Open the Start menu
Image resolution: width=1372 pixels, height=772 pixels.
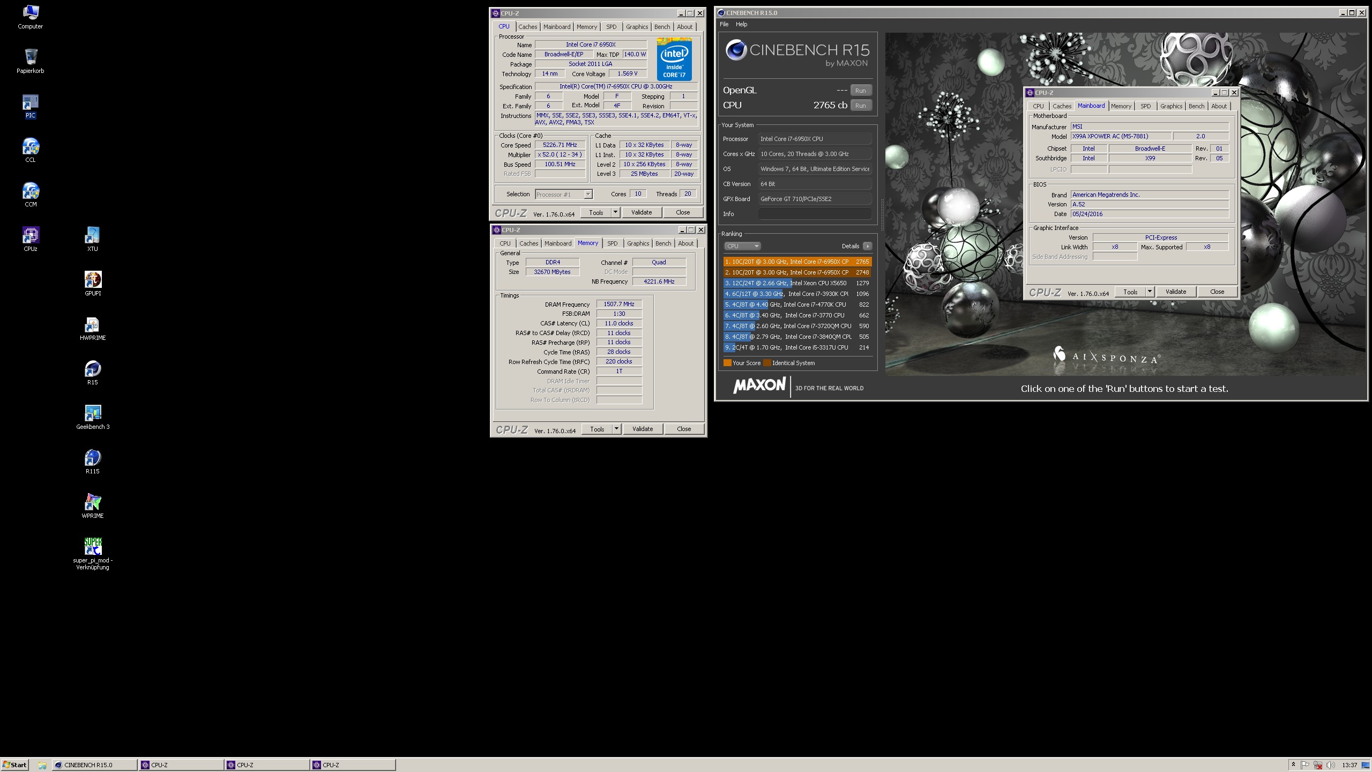coord(15,765)
